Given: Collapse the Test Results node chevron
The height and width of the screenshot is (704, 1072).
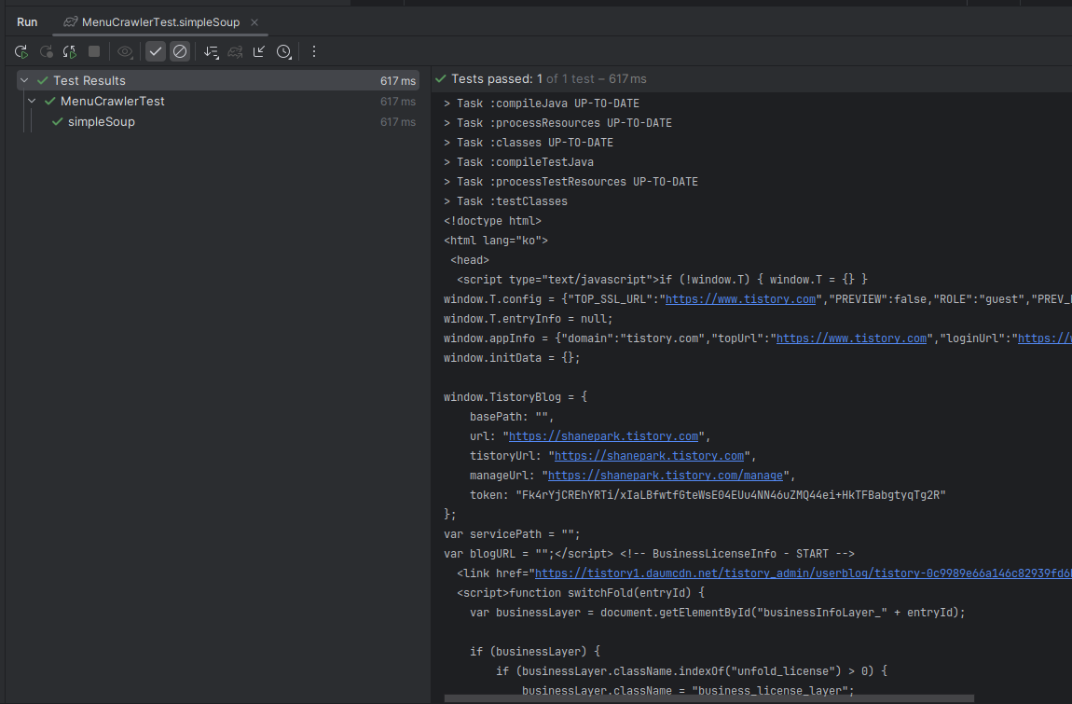Looking at the screenshot, I should point(24,81).
